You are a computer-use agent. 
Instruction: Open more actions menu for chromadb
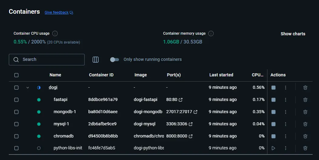click(285, 136)
